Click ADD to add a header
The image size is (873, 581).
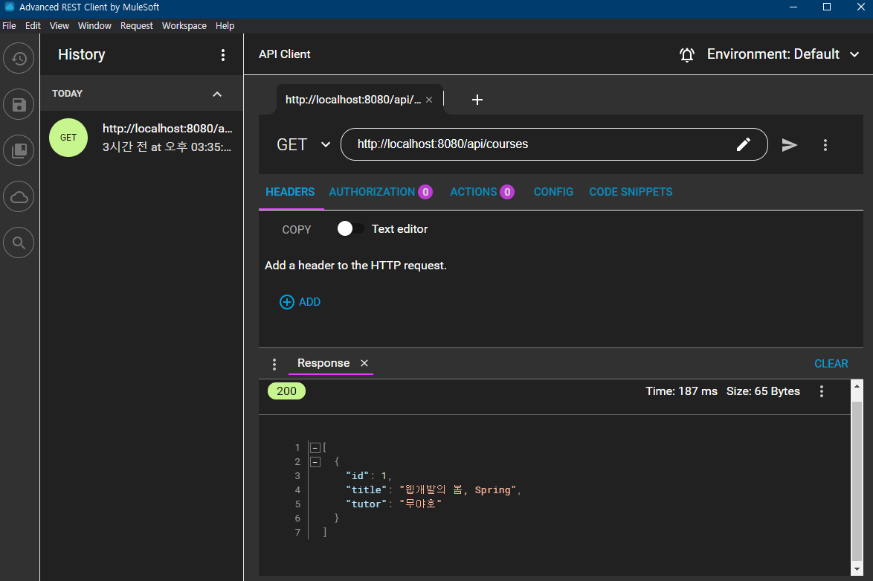(x=300, y=302)
